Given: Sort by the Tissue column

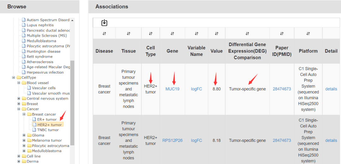Looking at the screenshot, I should click(x=129, y=33).
